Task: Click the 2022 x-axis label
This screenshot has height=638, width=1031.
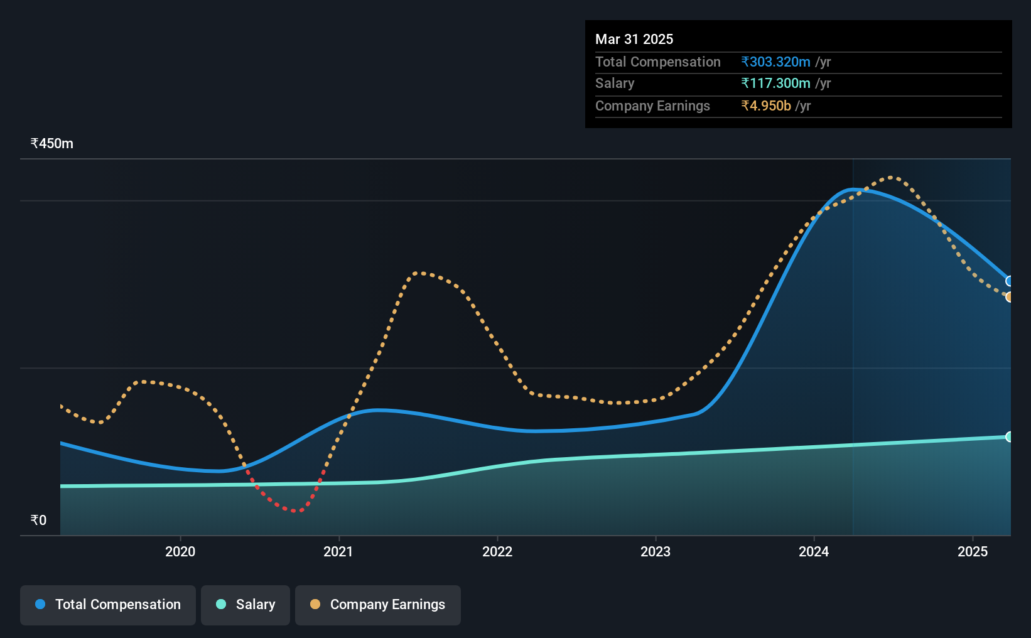Action: (497, 551)
